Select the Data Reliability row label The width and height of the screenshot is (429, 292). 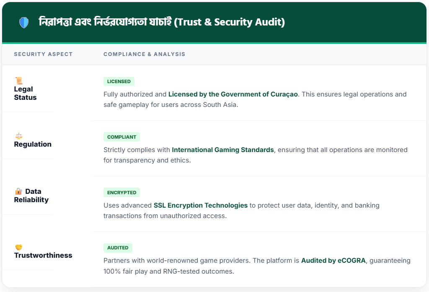31,196
